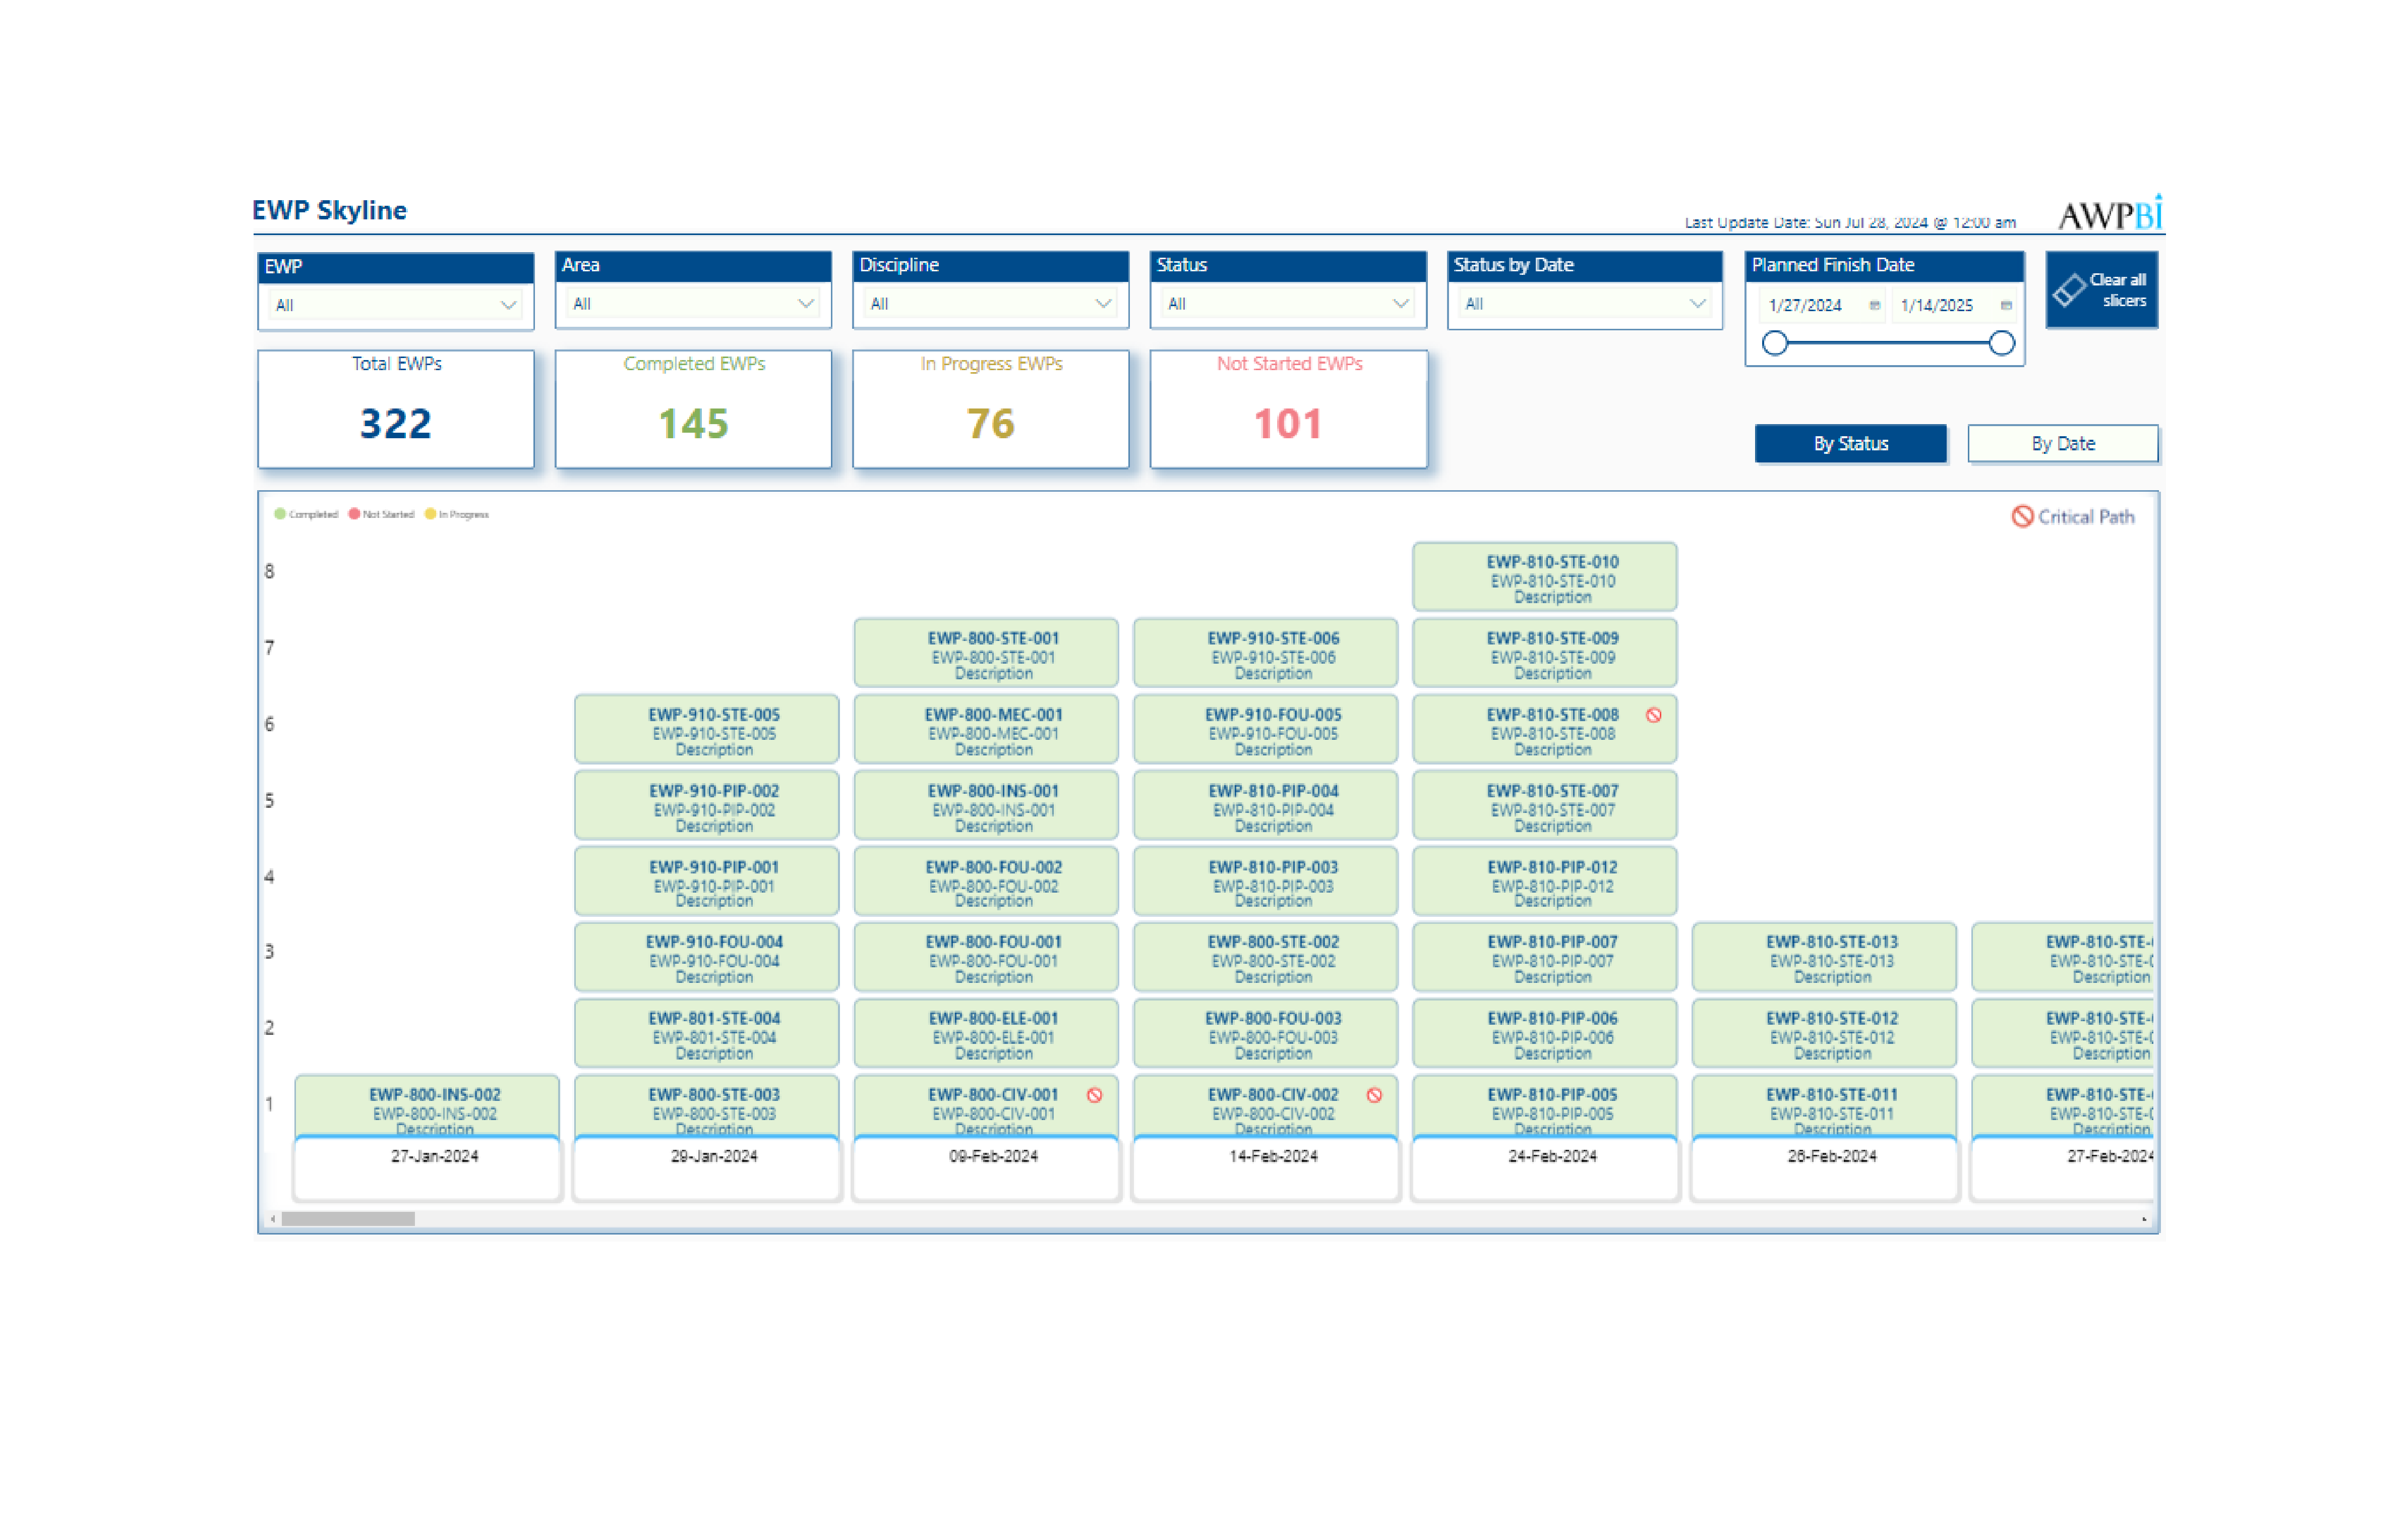Open calendar picker for start date 1/27/2024

coord(1874,305)
